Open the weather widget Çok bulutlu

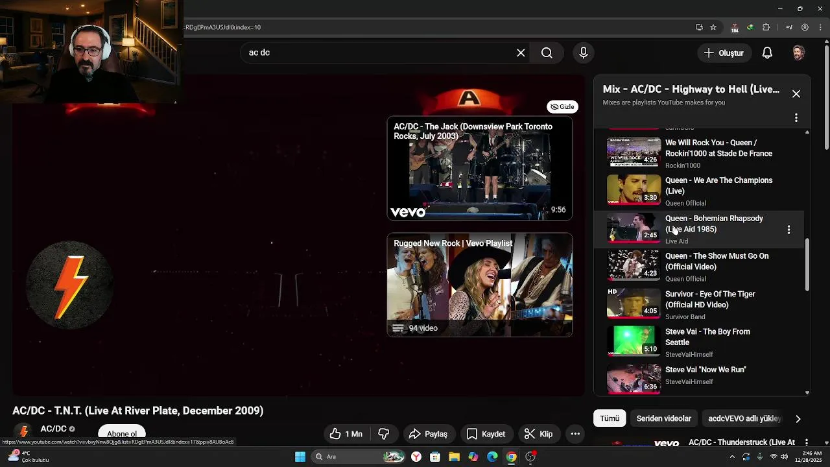tap(29, 457)
